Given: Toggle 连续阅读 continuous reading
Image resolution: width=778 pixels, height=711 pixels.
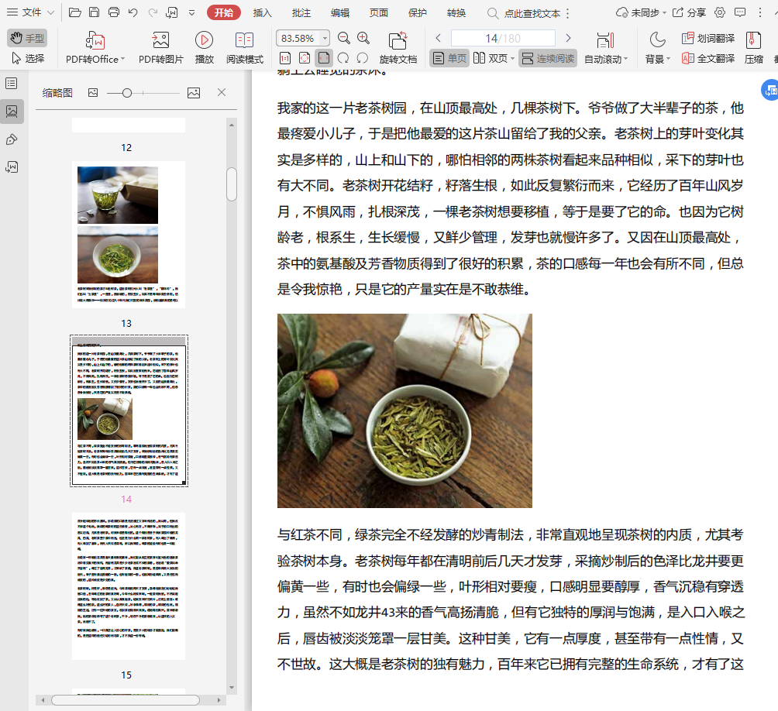Looking at the screenshot, I should (x=548, y=59).
